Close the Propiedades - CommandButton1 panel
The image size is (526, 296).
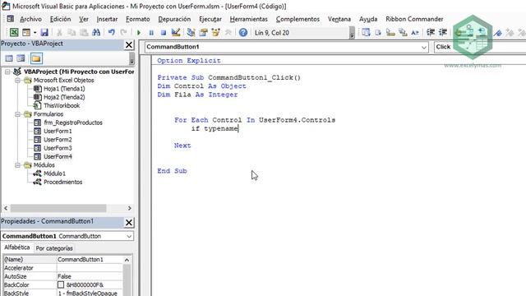[129, 223]
